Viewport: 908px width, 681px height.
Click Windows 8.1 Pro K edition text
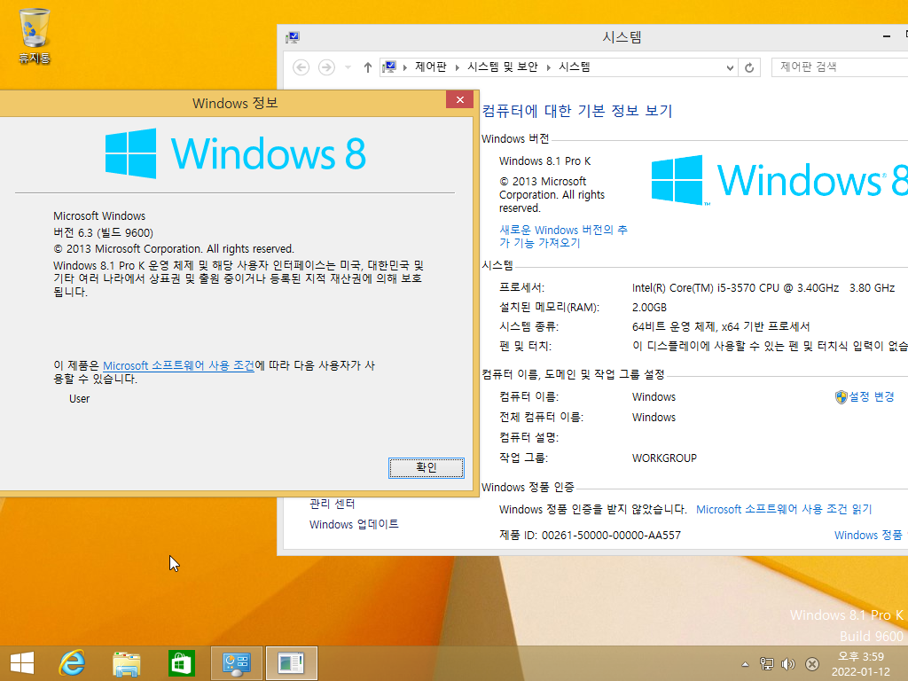pos(545,161)
